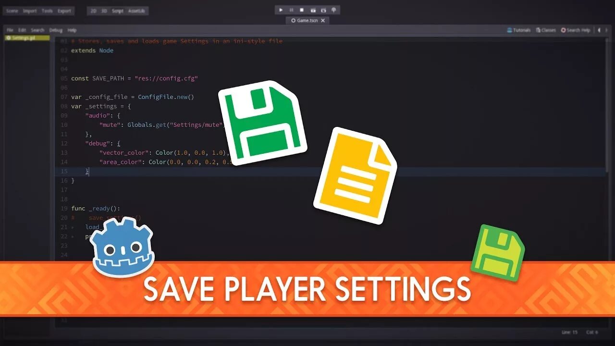Screen dimensions: 615x346
Task: Close the Game.tscn tab
Action: [x=323, y=21]
